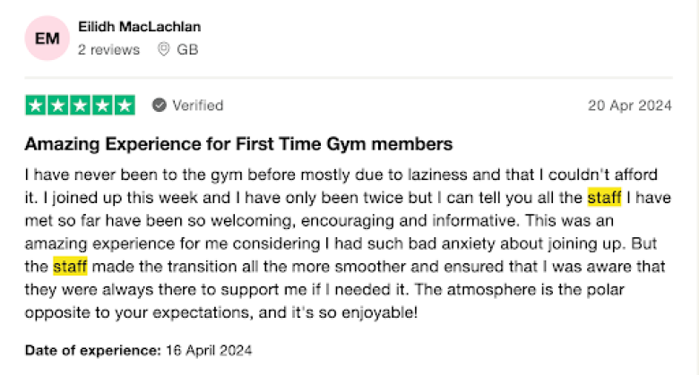The width and height of the screenshot is (699, 375).
Task: Click the second highlighted 'staff' word
Action: [x=70, y=267]
